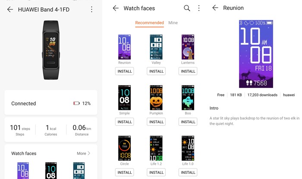This screenshot has height=179, width=302.
Task: Open the Life 1.2 watch face thumbnail
Action: click(x=156, y=148)
